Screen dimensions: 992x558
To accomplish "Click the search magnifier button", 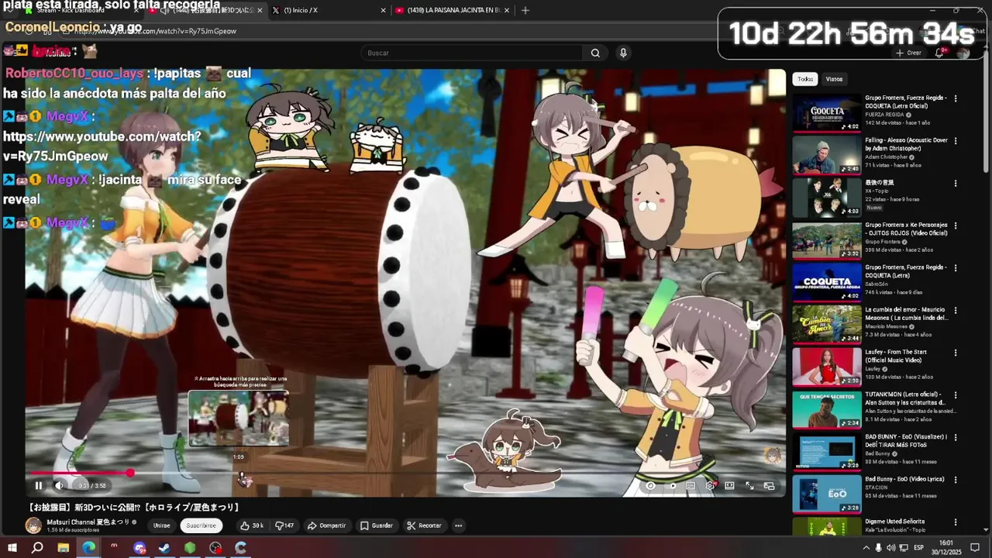I will click(595, 53).
